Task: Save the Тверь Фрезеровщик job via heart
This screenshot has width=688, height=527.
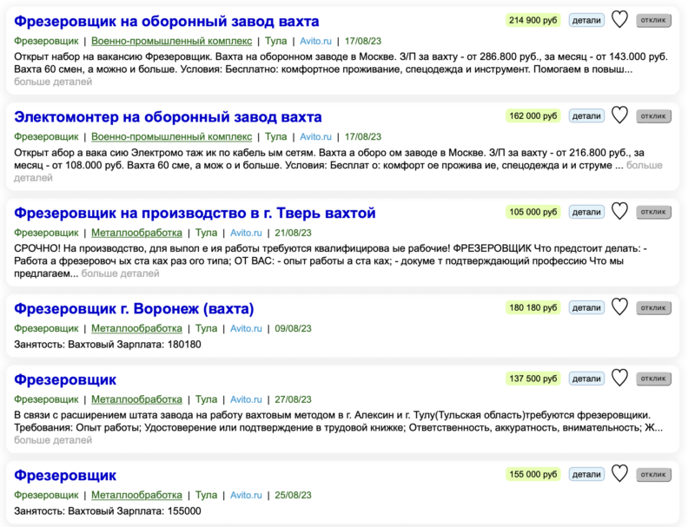Action: point(619,211)
